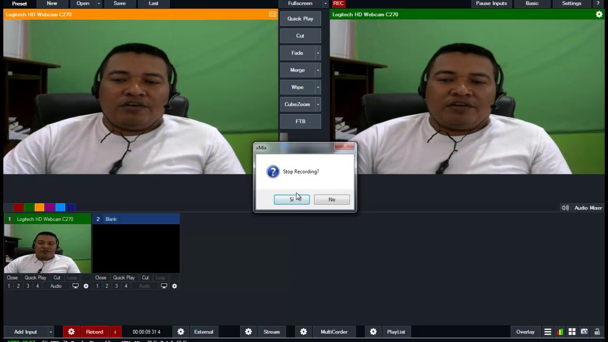The image size is (608, 342).
Task: Open External output settings gear
Action: [180, 332]
